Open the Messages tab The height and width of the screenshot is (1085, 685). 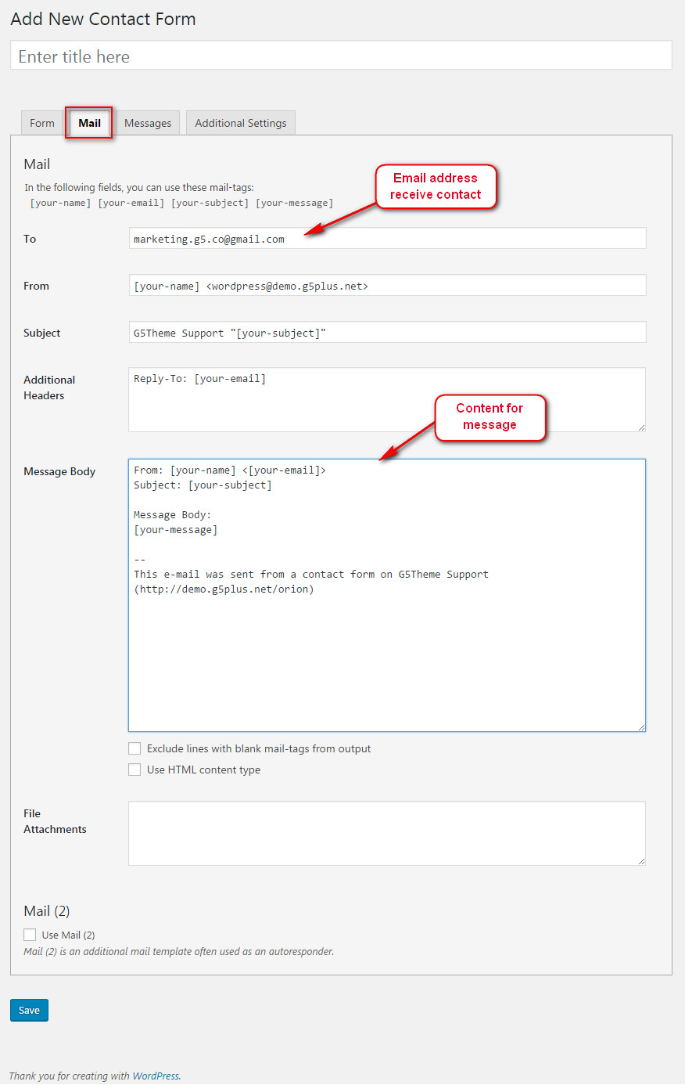click(x=148, y=123)
